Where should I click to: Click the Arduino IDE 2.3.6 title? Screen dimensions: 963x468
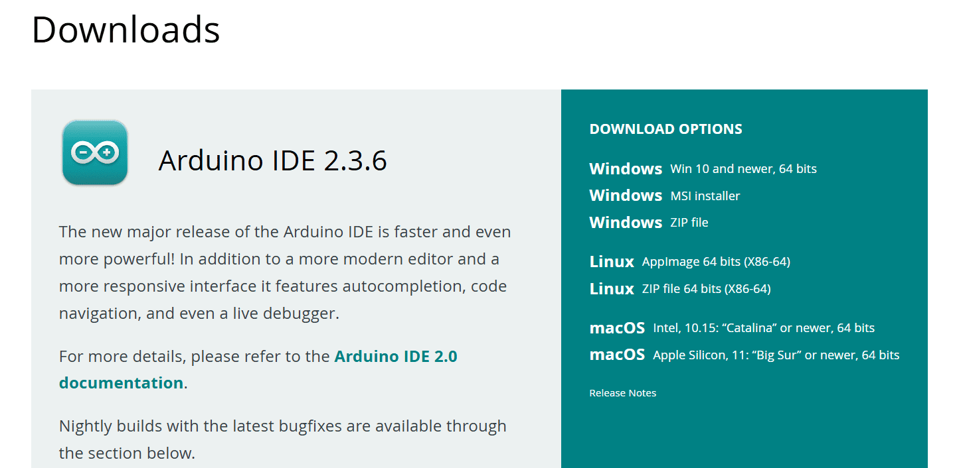tap(272, 160)
